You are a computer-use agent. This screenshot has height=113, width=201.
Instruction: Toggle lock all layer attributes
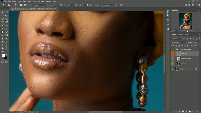[187, 46]
